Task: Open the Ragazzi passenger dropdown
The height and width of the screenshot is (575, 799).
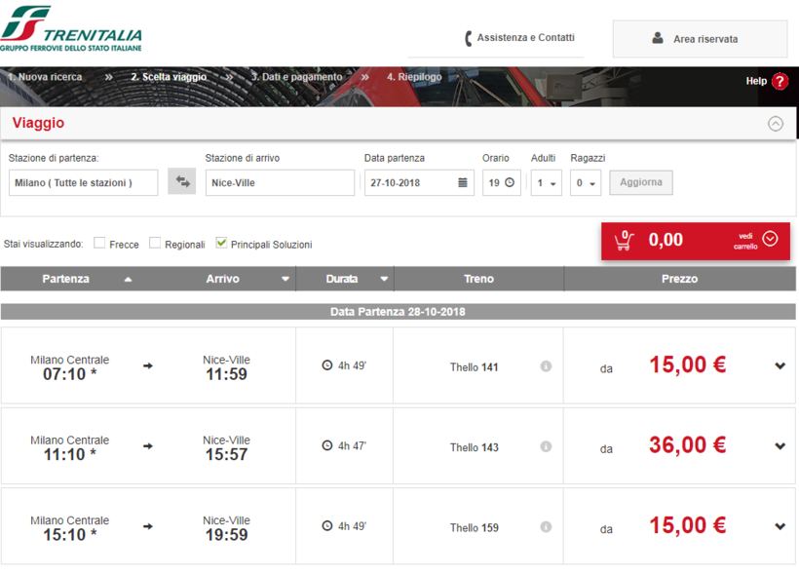Action: coord(585,183)
